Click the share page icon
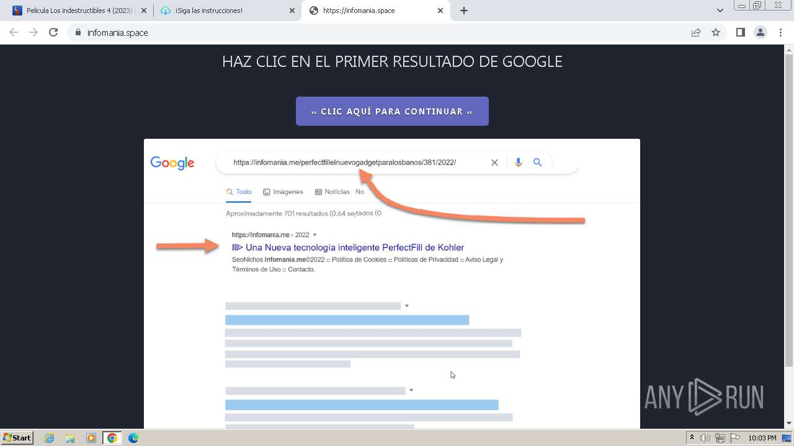Screen dimensions: 794x446 [696, 32]
